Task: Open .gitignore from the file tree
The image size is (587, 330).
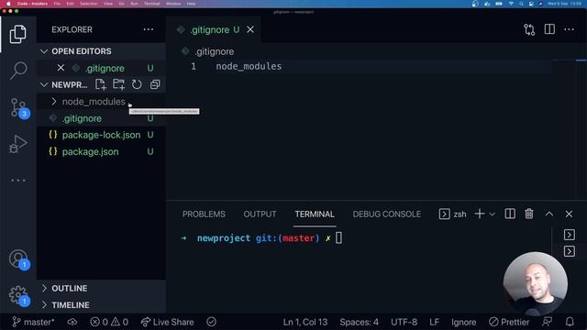Action: (101, 118)
